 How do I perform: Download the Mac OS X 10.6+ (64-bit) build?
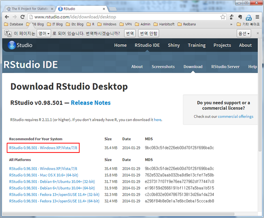click(x=43, y=175)
